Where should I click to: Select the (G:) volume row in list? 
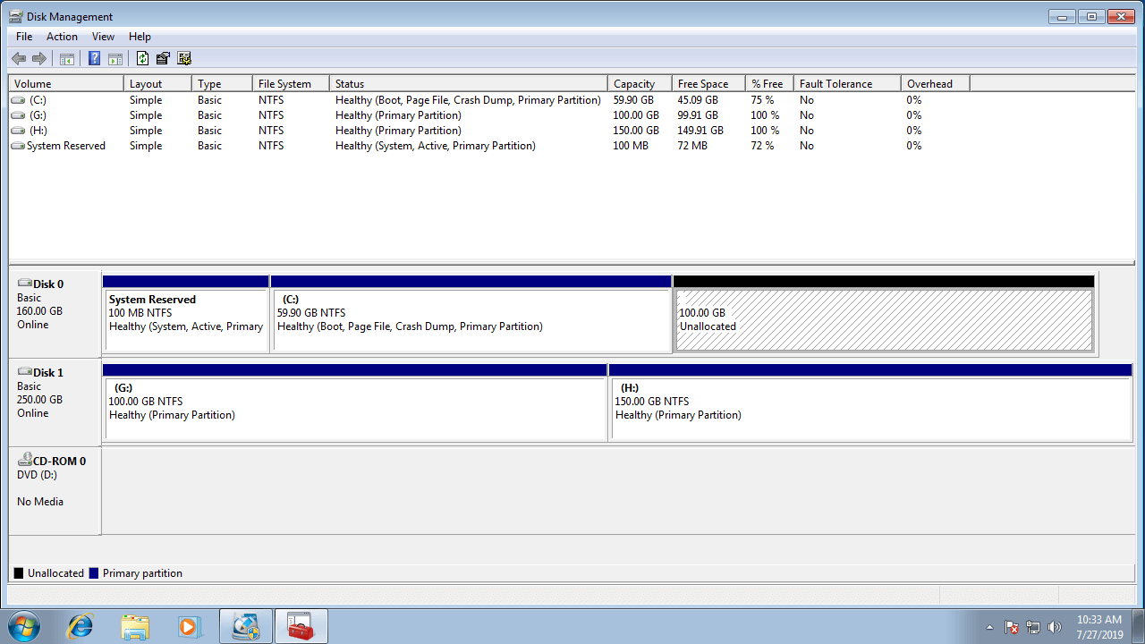coord(38,115)
